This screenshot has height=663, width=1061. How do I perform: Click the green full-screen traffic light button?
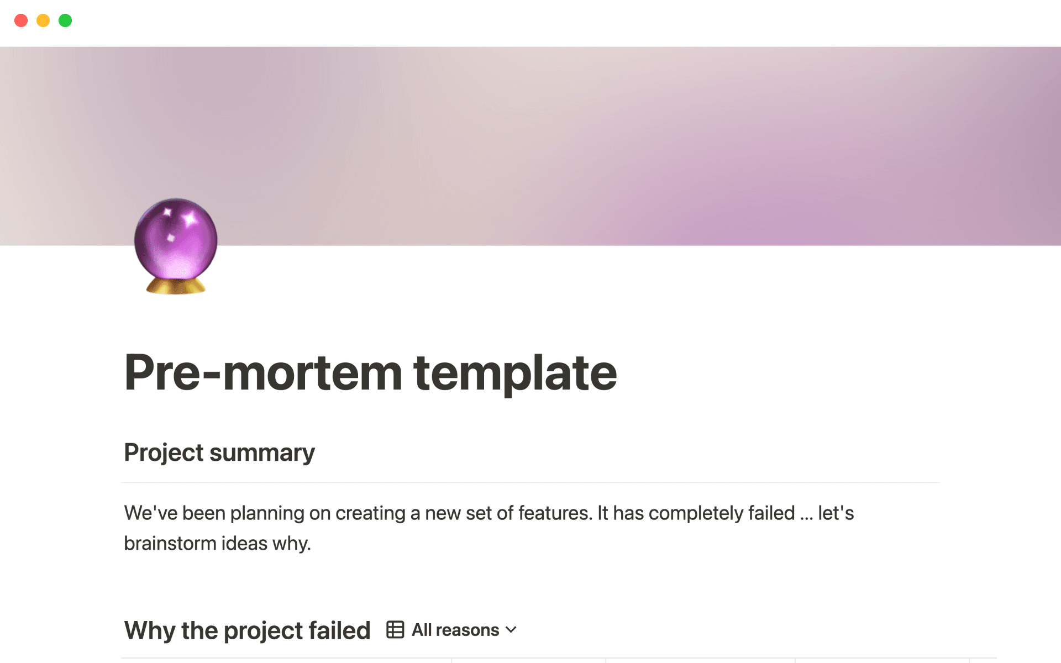pos(65,20)
